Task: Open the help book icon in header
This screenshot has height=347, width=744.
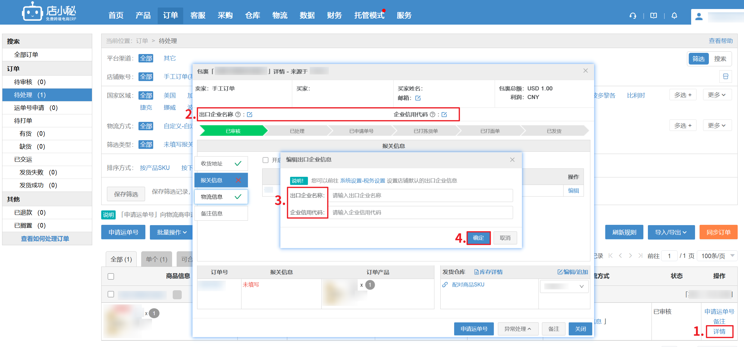Action: (653, 16)
